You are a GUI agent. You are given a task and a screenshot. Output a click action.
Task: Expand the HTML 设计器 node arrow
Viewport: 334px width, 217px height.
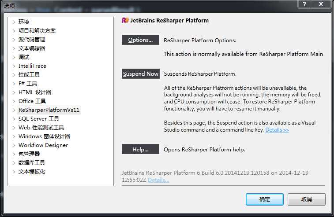pyautogui.click(x=14, y=93)
